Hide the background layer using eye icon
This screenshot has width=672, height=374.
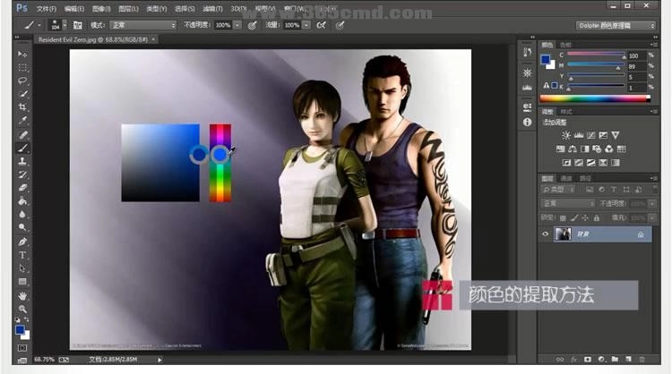[546, 234]
